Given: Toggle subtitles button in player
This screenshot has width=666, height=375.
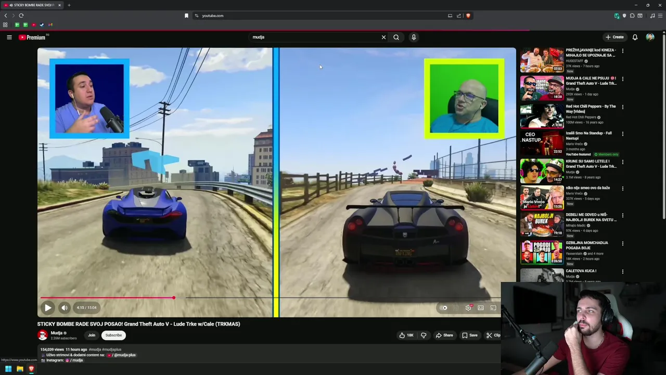Looking at the screenshot, I should point(456,308).
